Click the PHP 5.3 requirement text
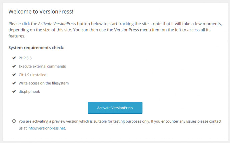The width and height of the screenshot is (230, 143). [25, 58]
